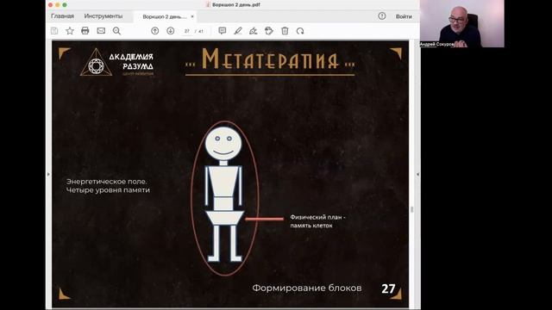Click the Формирование блоков text on slide
The width and height of the screenshot is (552, 310).
click(x=307, y=288)
